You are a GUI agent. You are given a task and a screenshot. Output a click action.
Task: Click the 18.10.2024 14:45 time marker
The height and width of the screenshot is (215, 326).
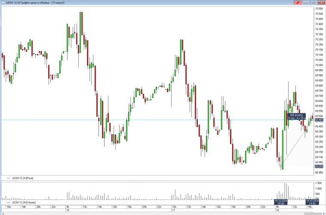[312, 202]
